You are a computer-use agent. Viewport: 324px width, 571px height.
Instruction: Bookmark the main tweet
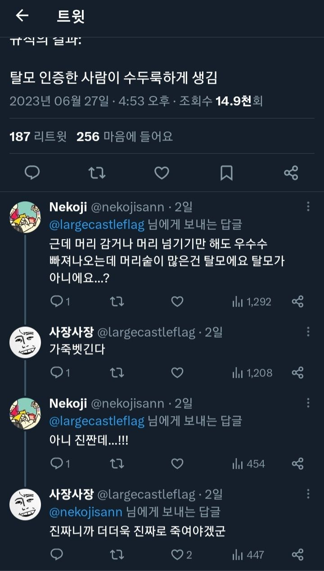coord(226,172)
